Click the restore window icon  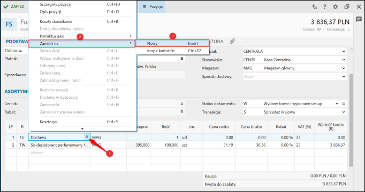[347, 7]
